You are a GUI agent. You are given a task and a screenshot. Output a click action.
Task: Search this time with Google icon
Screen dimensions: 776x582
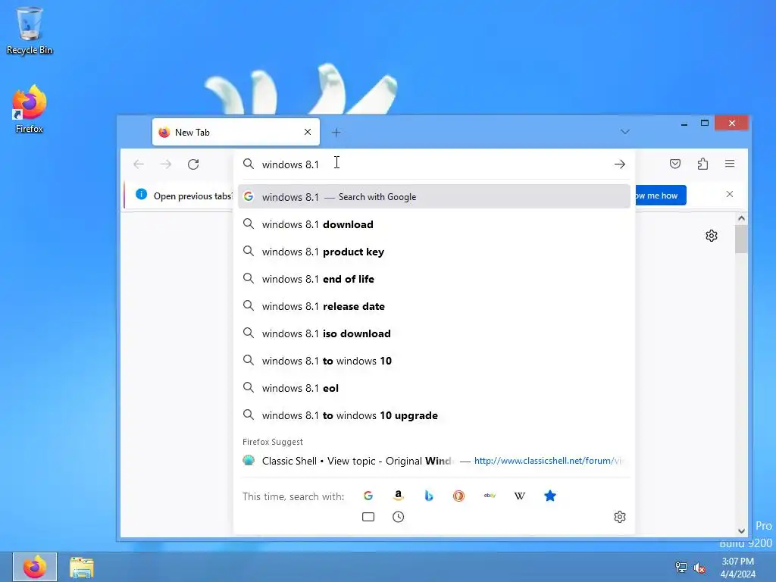[x=368, y=496]
